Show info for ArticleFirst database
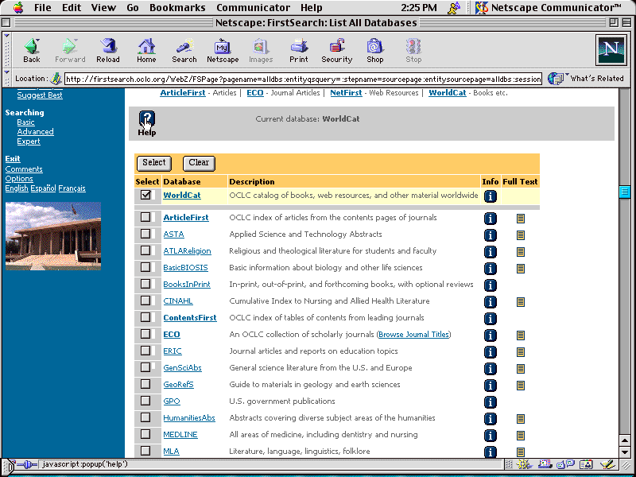The height and width of the screenshot is (477, 636). [490, 219]
